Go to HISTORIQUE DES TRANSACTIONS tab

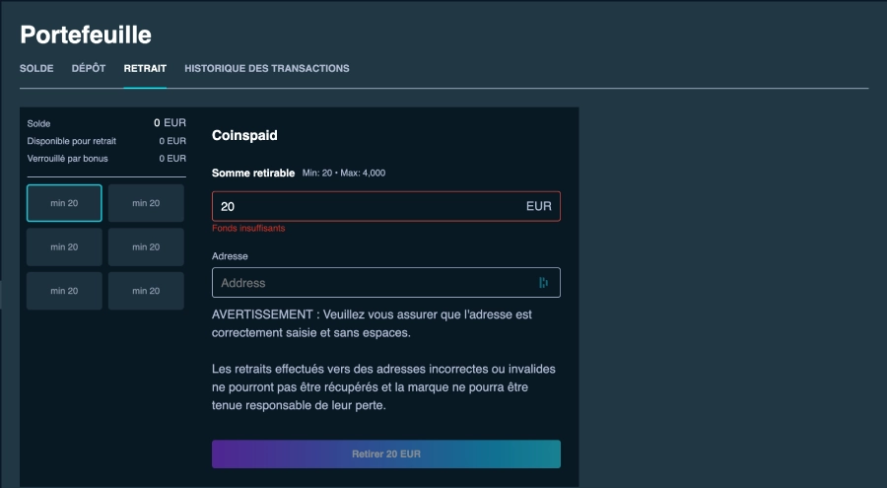click(x=267, y=68)
